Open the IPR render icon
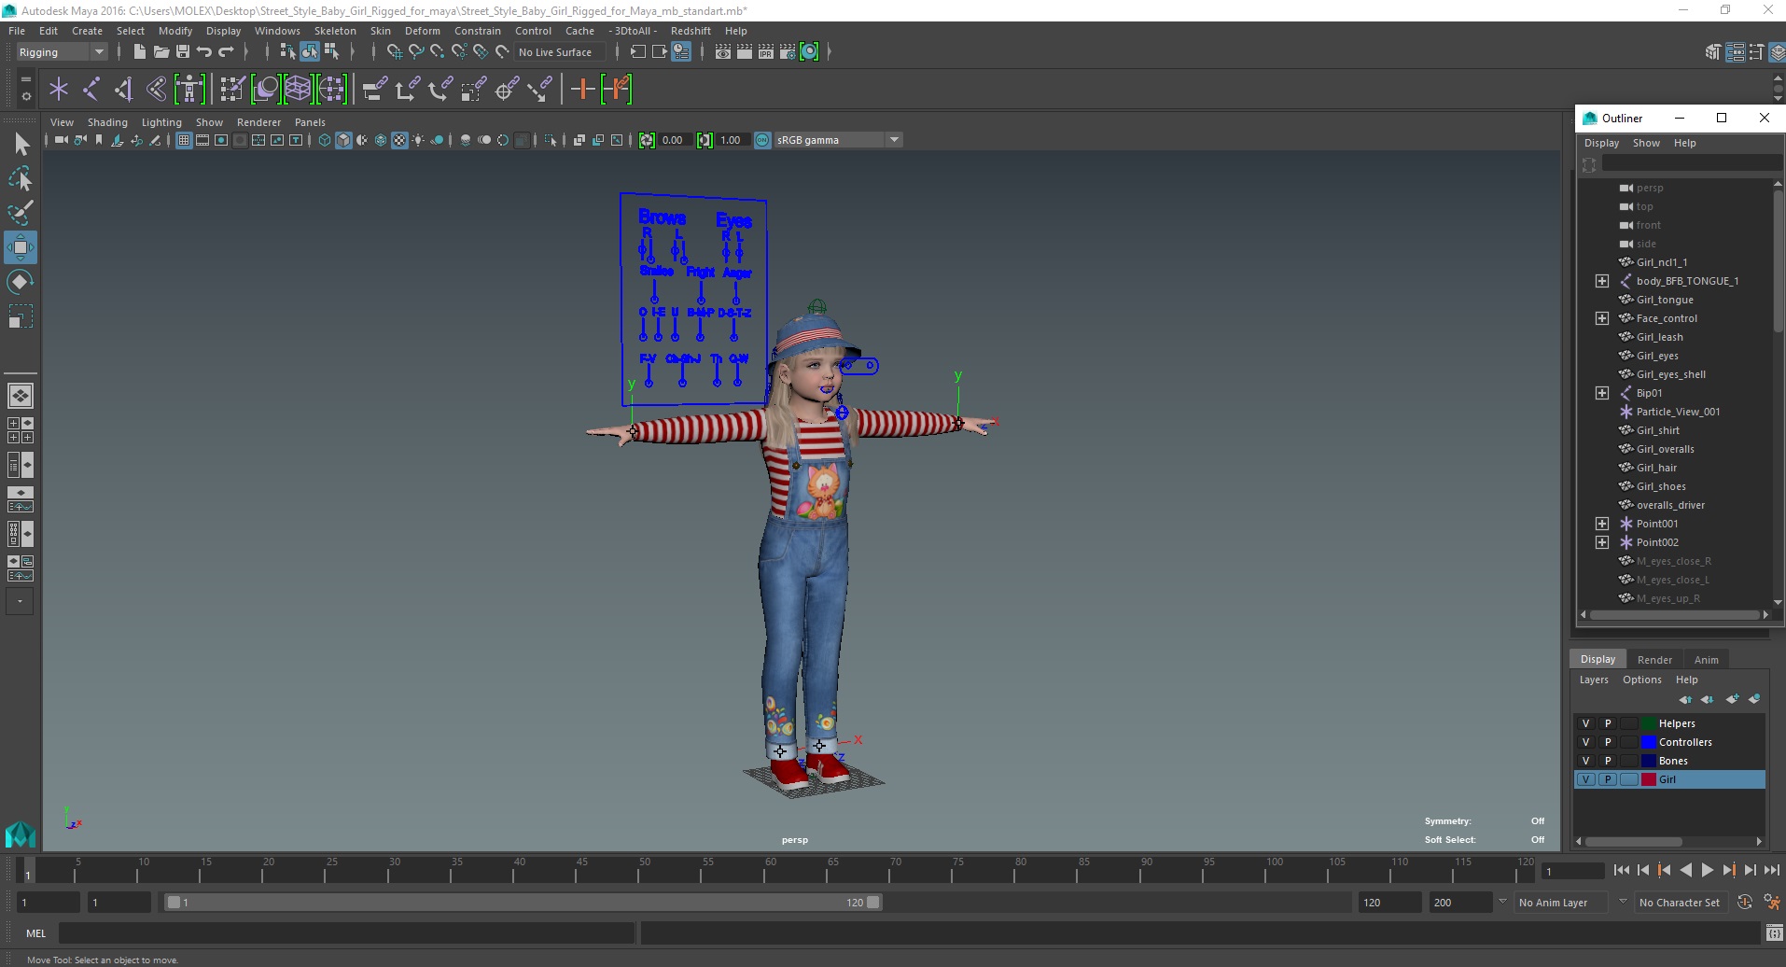This screenshot has height=967, width=1786. pos(765,52)
